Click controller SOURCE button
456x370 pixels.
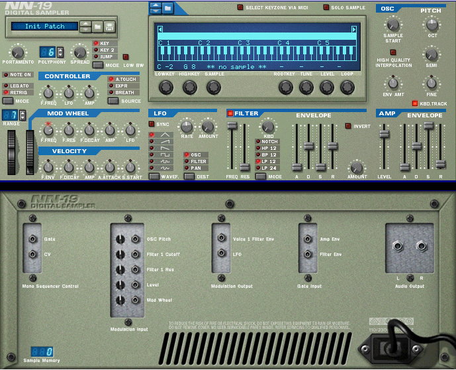pyautogui.click(x=113, y=101)
